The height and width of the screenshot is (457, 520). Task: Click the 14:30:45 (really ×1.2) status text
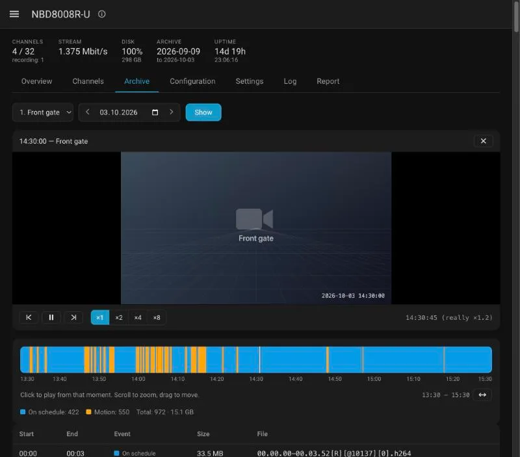coord(449,317)
